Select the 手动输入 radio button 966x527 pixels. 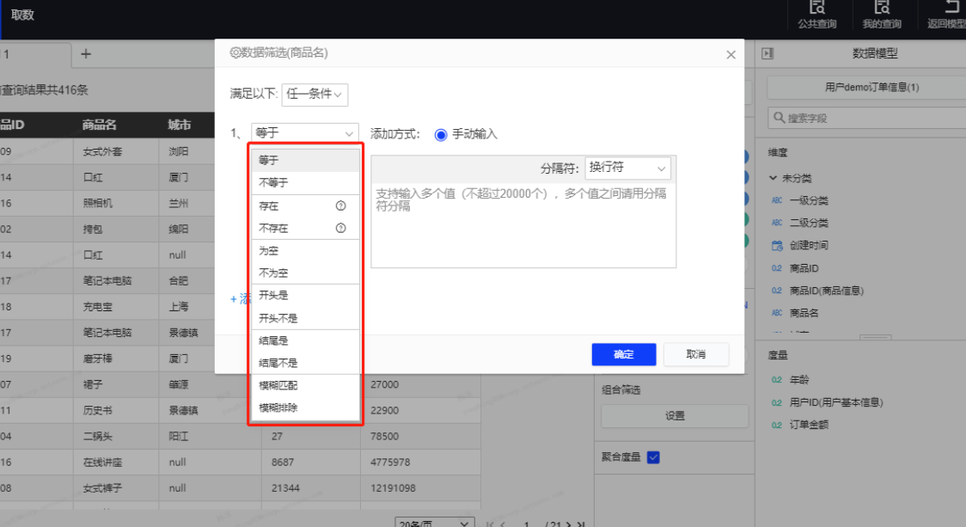click(441, 134)
